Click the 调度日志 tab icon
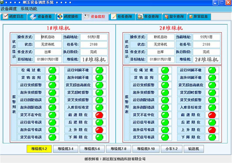 6,17
